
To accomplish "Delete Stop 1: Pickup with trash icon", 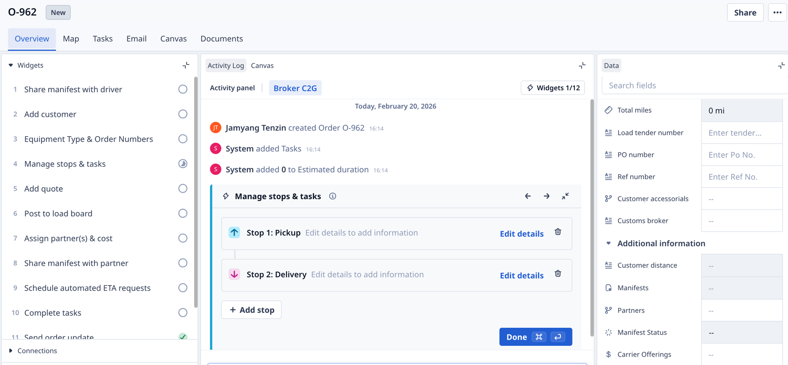I will point(558,232).
